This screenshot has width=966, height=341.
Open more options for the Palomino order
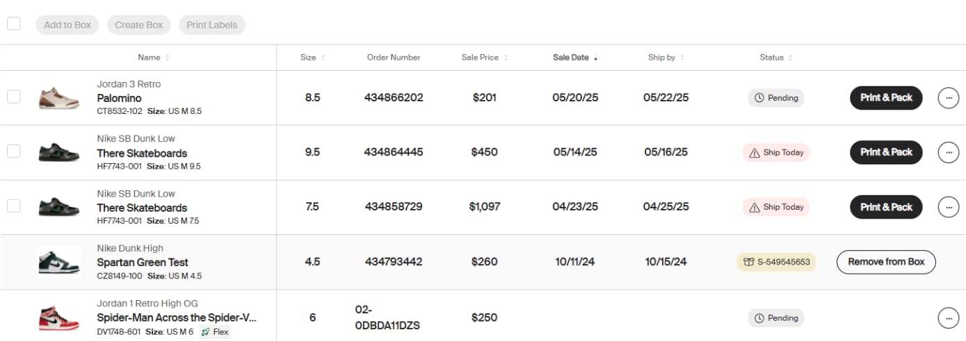[x=949, y=98]
